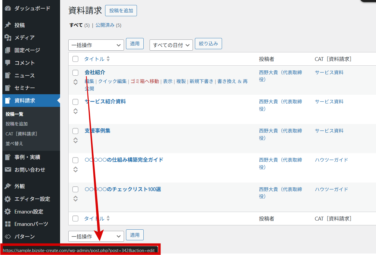Click sort arrows next to top タイトル header
376x255 pixels.
click(108, 59)
